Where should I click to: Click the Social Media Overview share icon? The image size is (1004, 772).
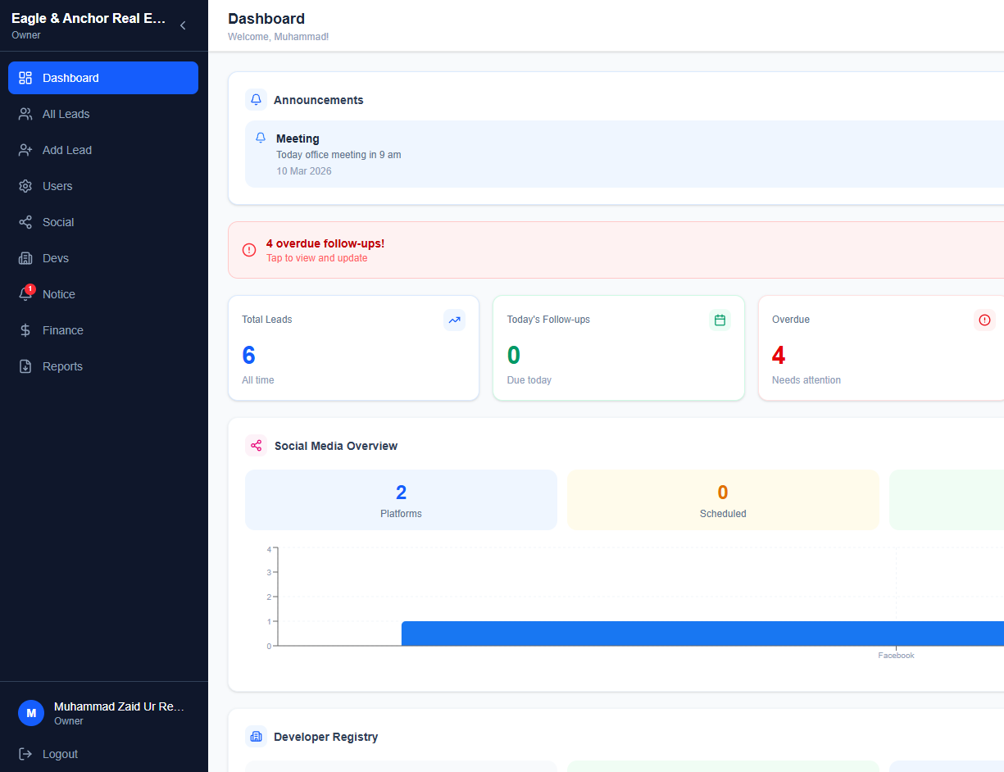coord(256,446)
